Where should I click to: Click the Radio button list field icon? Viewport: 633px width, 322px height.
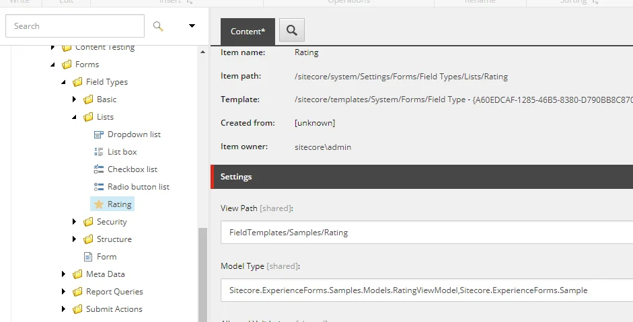[x=98, y=187]
